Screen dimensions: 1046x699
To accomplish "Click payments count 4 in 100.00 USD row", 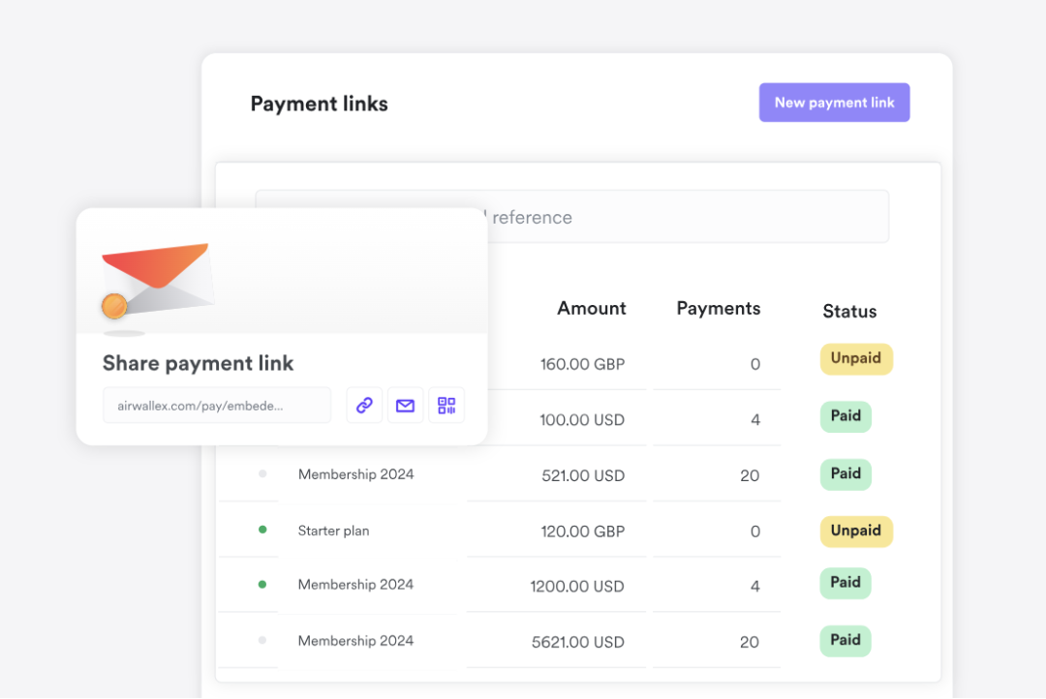I will [755, 420].
